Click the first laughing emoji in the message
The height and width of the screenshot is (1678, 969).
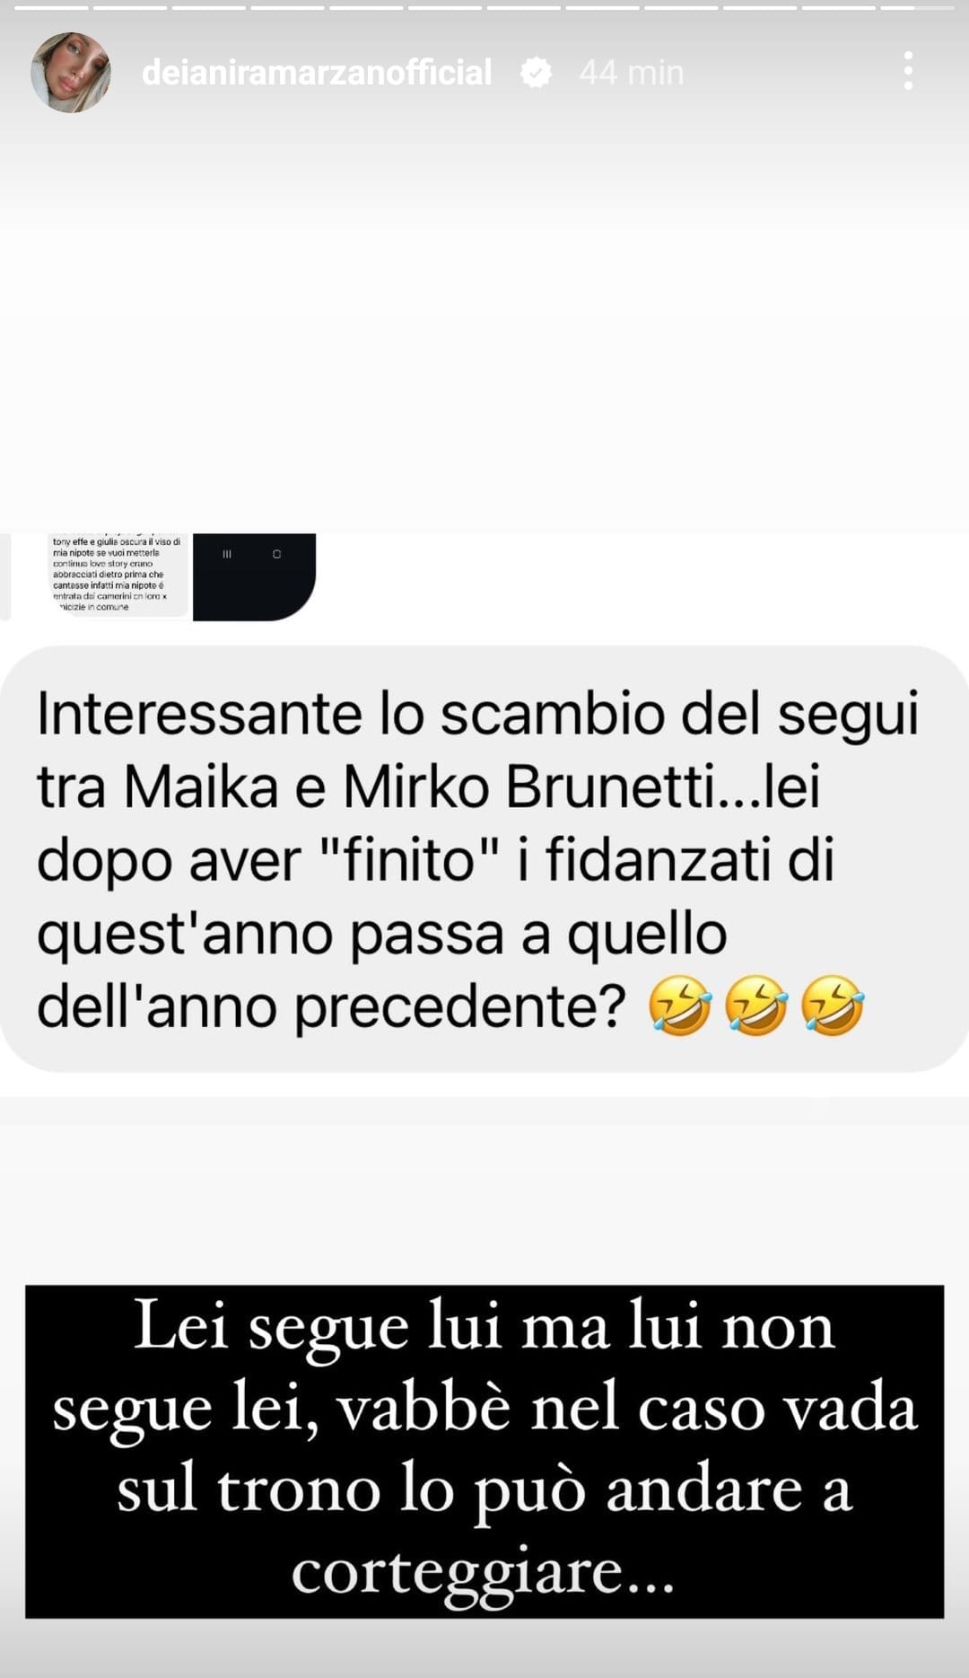coord(680,1006)
